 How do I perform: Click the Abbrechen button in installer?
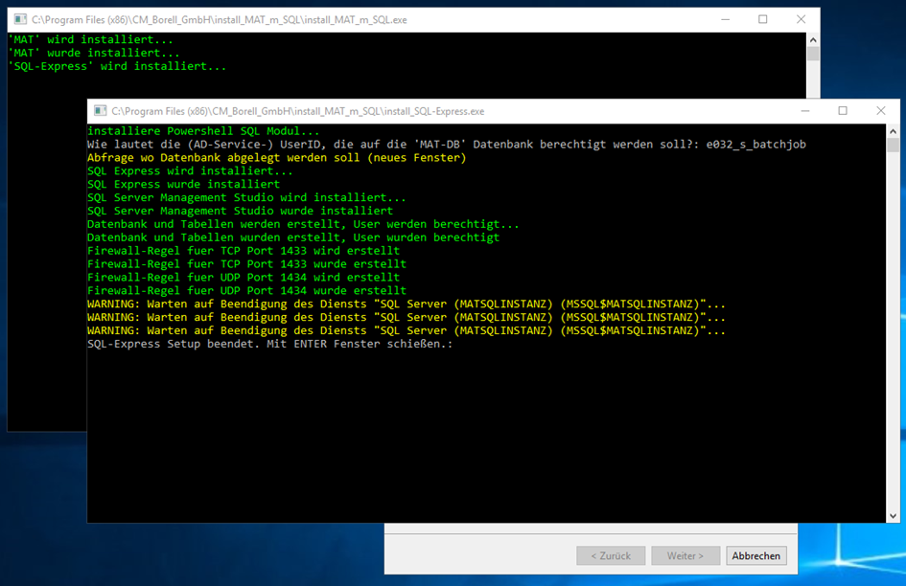click(x=755, y=555)
